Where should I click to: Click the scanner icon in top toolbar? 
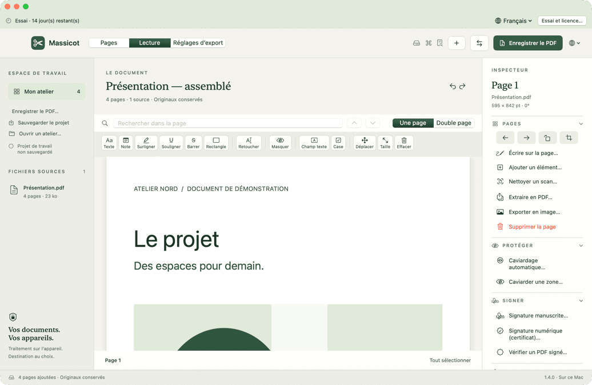(417, 43)
